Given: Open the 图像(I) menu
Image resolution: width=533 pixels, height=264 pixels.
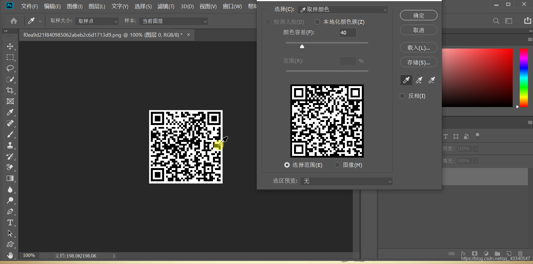Looking at the screenshot, I should tap(75, 6).
